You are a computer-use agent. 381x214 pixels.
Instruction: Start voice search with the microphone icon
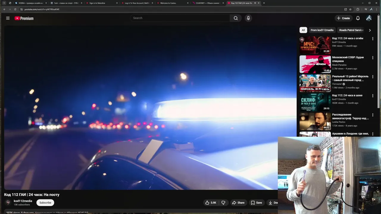pos(248,18)
